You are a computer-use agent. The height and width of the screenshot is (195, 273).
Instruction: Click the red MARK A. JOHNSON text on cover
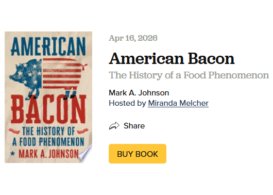coord(48,154)
